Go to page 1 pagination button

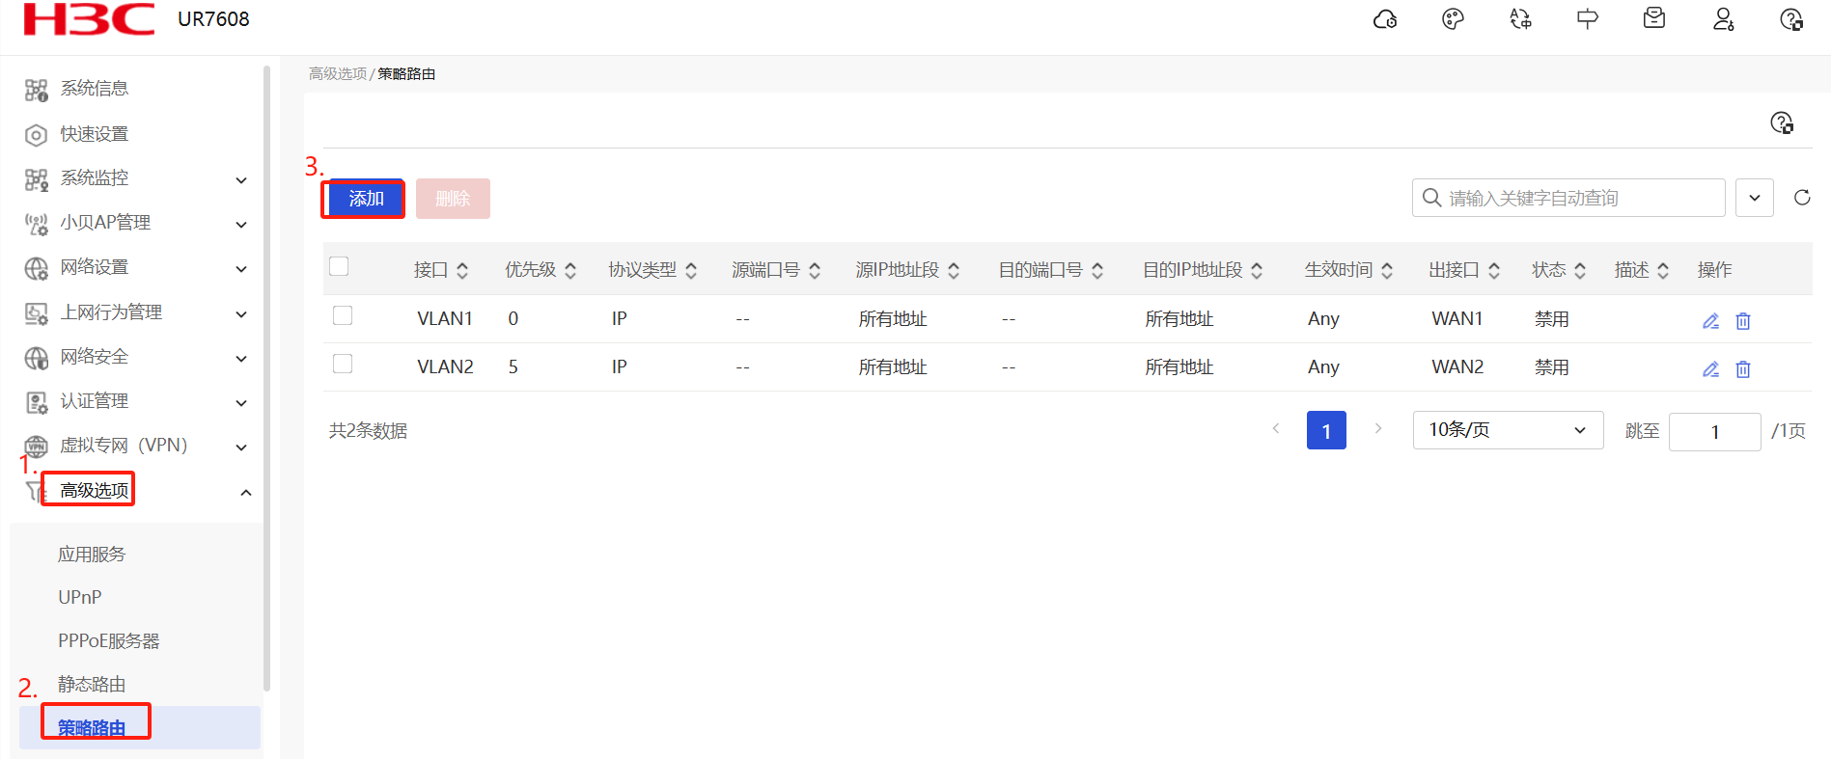(1326, 430)
